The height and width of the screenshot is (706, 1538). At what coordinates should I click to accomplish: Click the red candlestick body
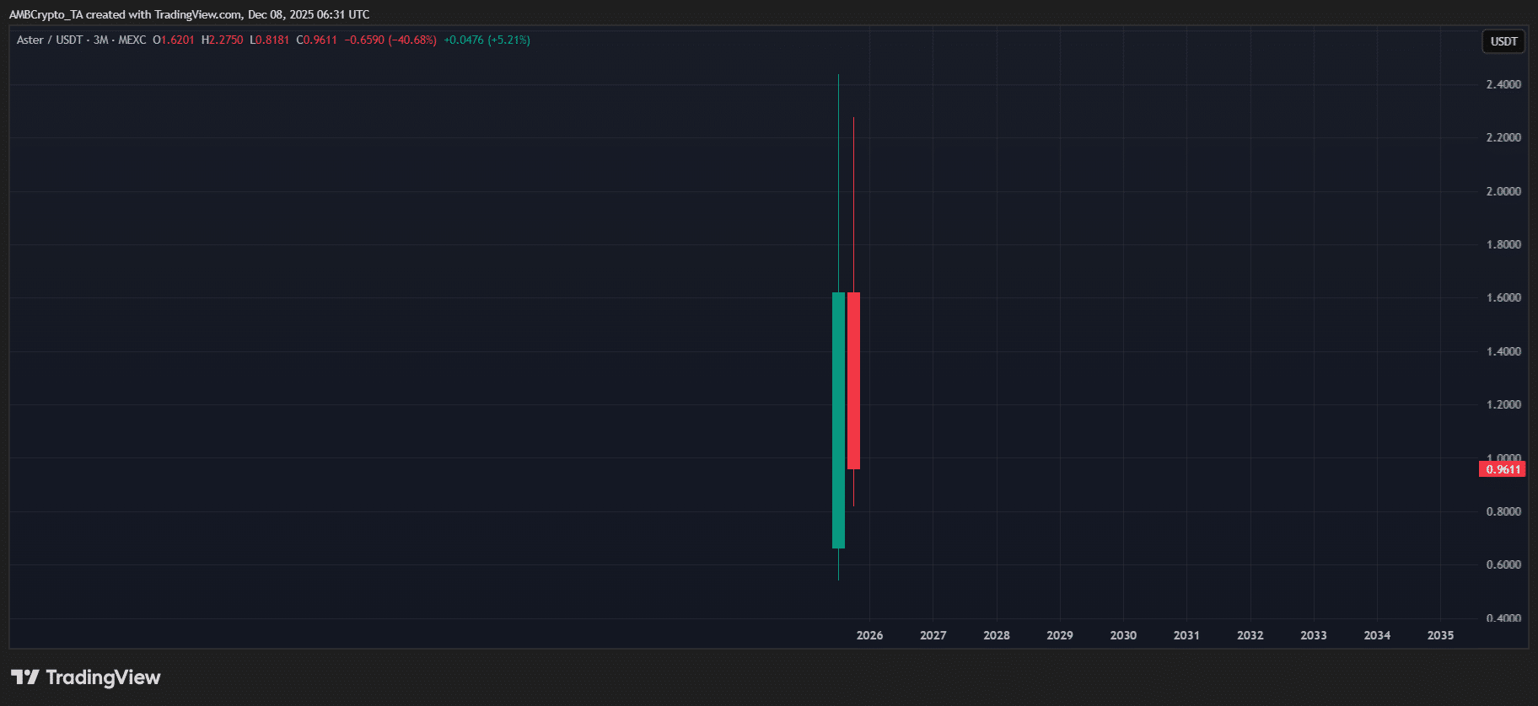click(853, 380)
